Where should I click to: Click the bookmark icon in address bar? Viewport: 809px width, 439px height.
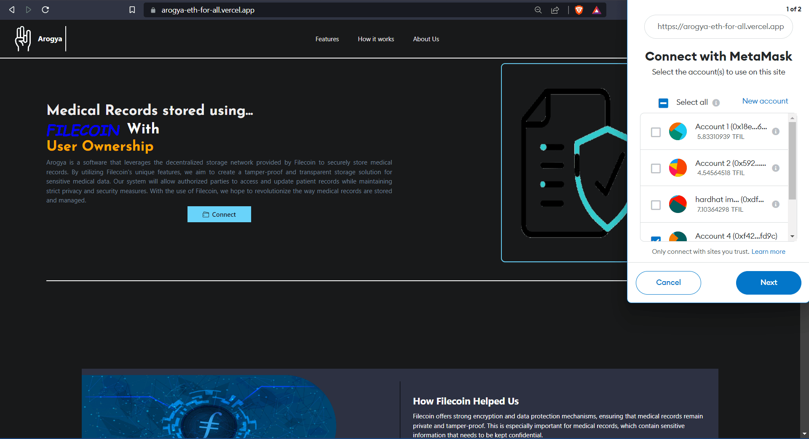point(132,10)
